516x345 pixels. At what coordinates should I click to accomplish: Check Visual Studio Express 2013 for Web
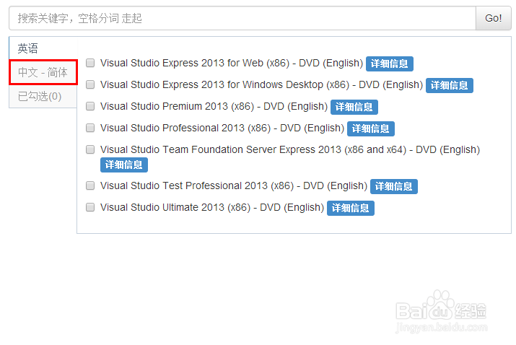(90, 63)
